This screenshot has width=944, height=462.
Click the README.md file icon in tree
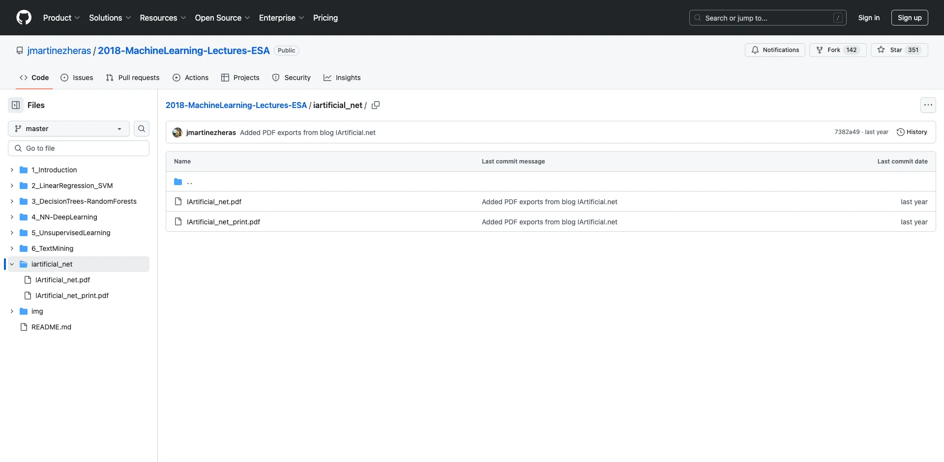point(24,327)
